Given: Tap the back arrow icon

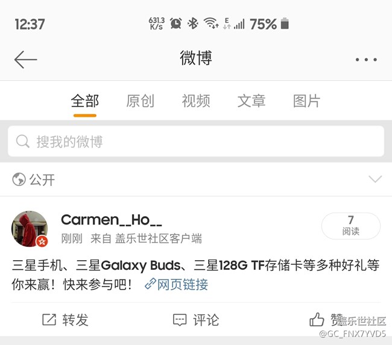Looking at the screenshot, I should pos(25,60).
